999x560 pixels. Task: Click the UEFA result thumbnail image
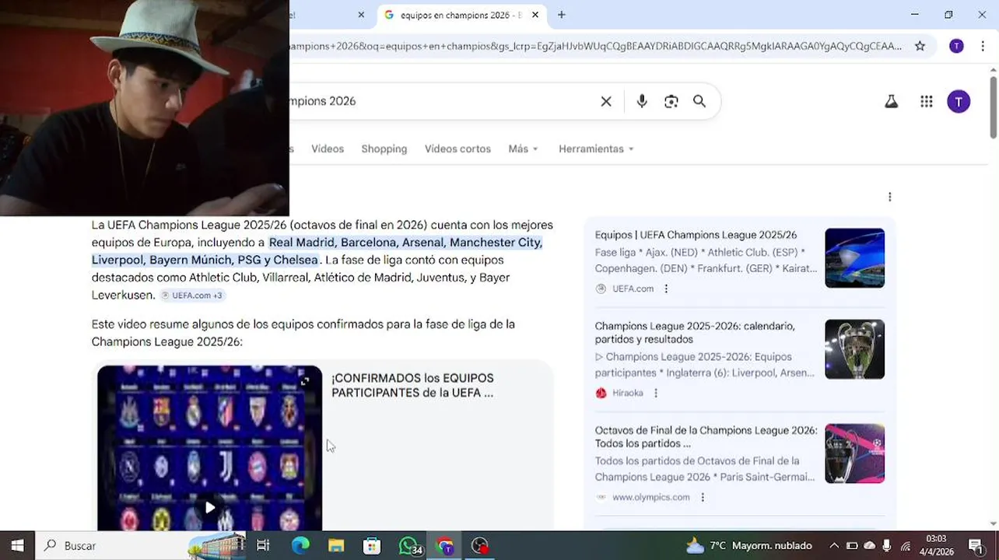pyautogui.click(x=854, y=258)
